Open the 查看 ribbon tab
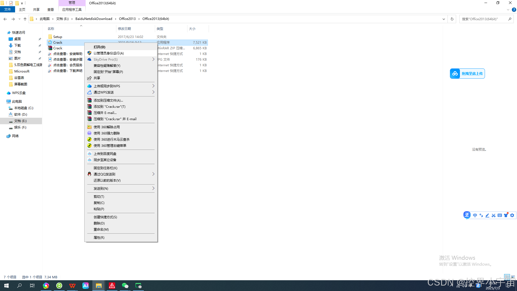The height and width of the screenshot is (291, 517). point(51,9)
